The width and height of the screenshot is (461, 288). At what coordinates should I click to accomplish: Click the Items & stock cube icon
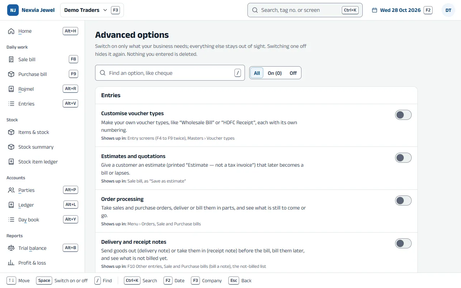point(11,132)
